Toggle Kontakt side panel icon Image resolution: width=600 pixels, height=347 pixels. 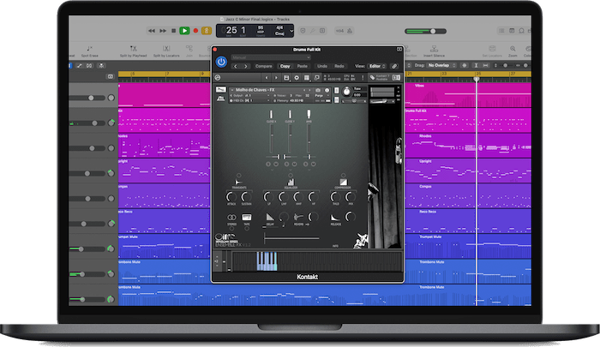[x=396, y=78]
